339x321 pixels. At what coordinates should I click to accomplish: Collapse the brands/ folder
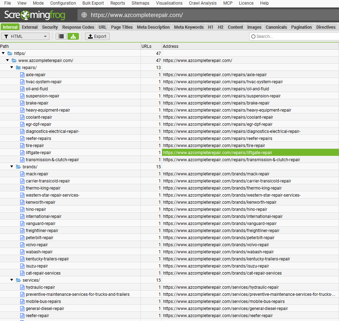click(12, 167)
